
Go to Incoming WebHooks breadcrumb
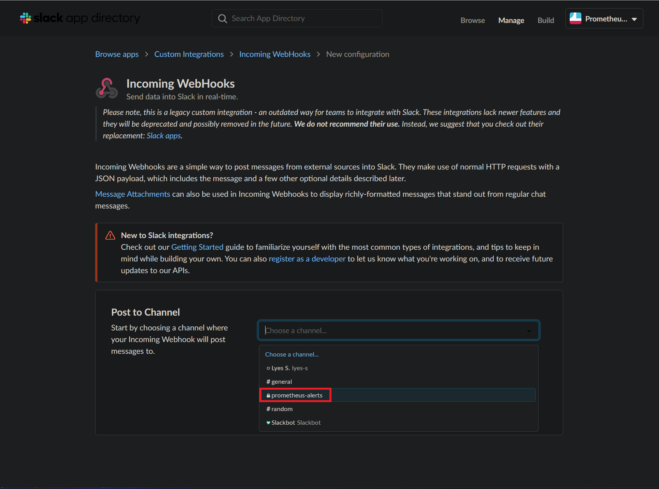point(275,54)
